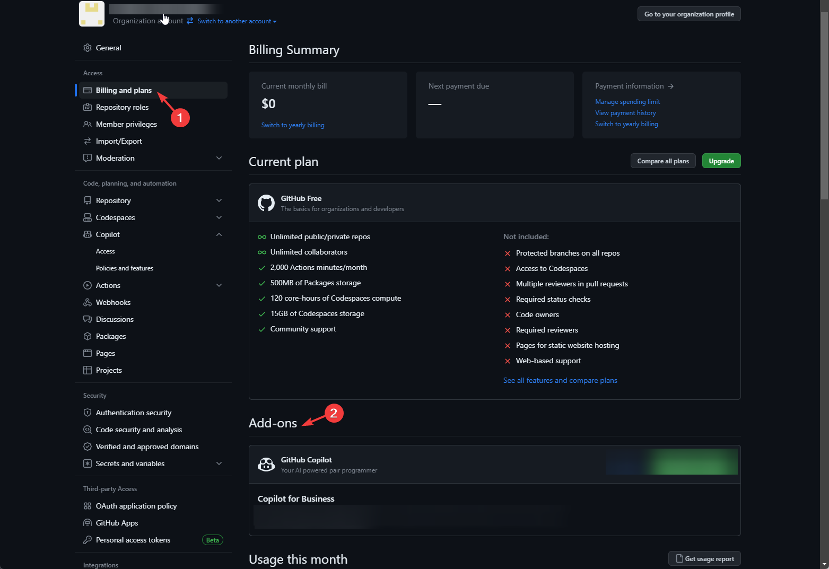
Task: Click the Discussions speech bubble icon
Action: (88, 319)
